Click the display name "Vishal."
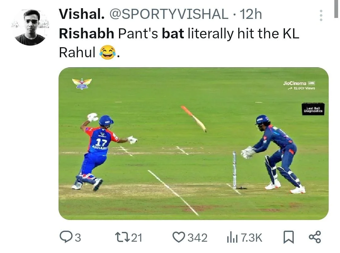Viewport: 340px width, 253px height. click(81, 14)
